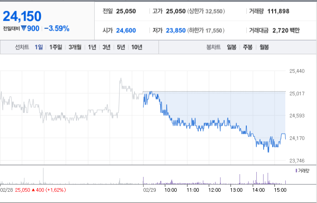Viewport: 317px width, 203px height.
Task: Click the tallest gray volume spike on 02/28
Action: pyautogui.click(x=43, y=176)
